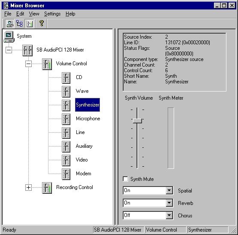Click the Volume Control fader icon
This screenshot has height=235, width=238.
coord(47,64)
